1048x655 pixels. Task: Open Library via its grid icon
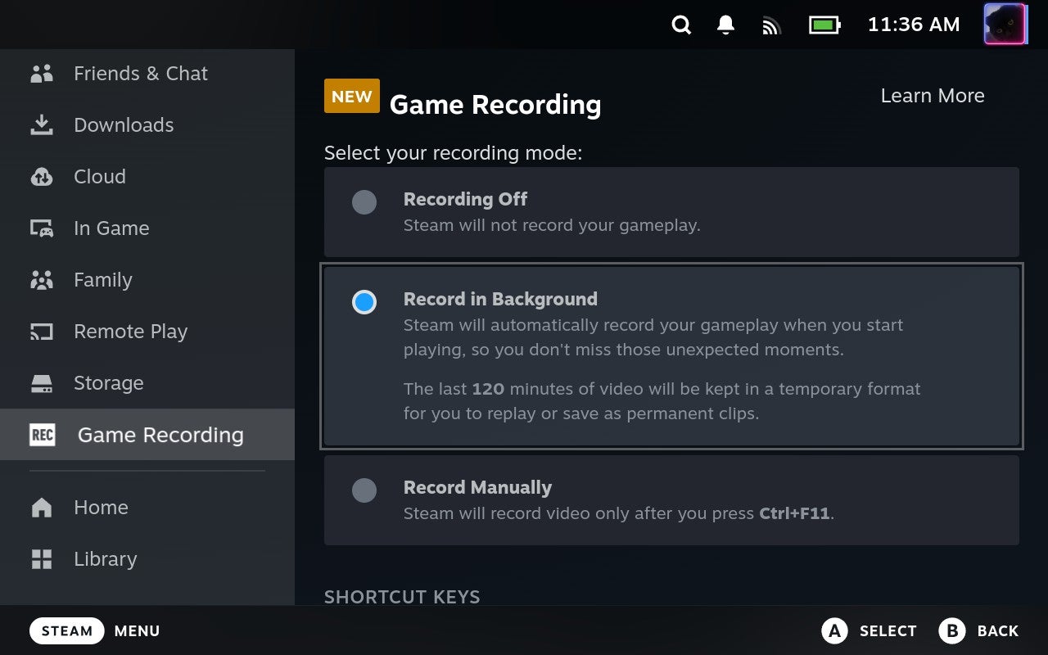(41, 558)
